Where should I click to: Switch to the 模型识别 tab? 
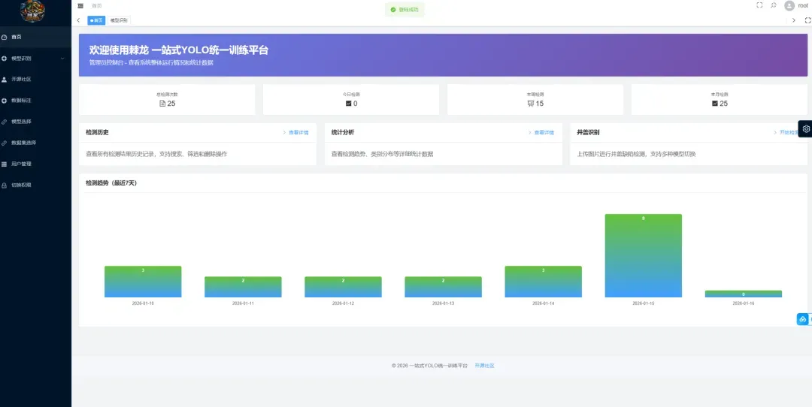pos(119,20)
